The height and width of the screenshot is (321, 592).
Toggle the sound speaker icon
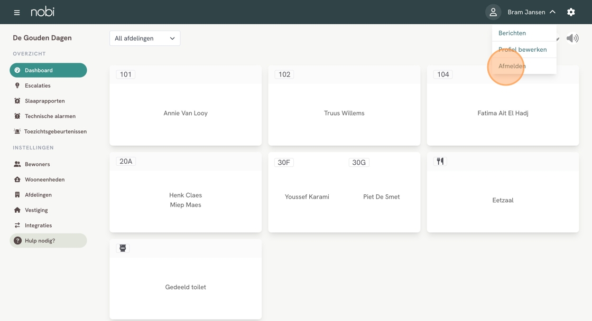coord(572,38)
